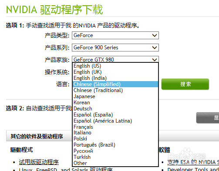Choose English (India) language option
219x171 pixels.
(115, 78)
